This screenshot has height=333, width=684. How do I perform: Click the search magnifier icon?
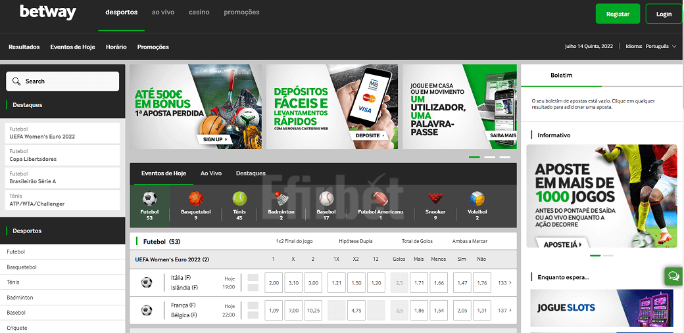pyautogui.click(x=16, y=81)
